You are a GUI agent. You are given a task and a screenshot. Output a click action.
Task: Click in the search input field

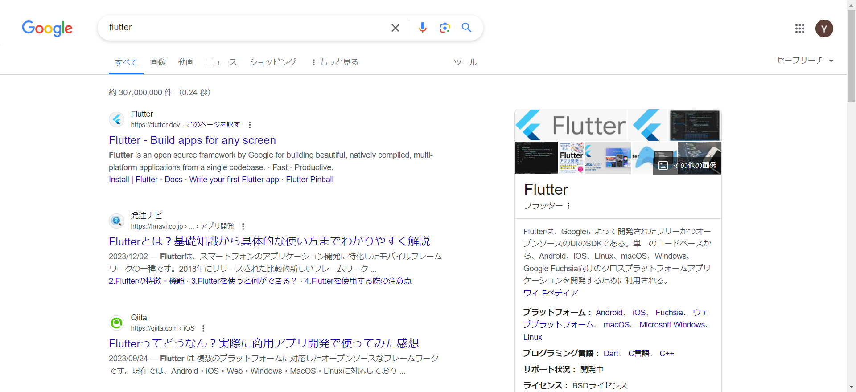(x=245, y=28)
